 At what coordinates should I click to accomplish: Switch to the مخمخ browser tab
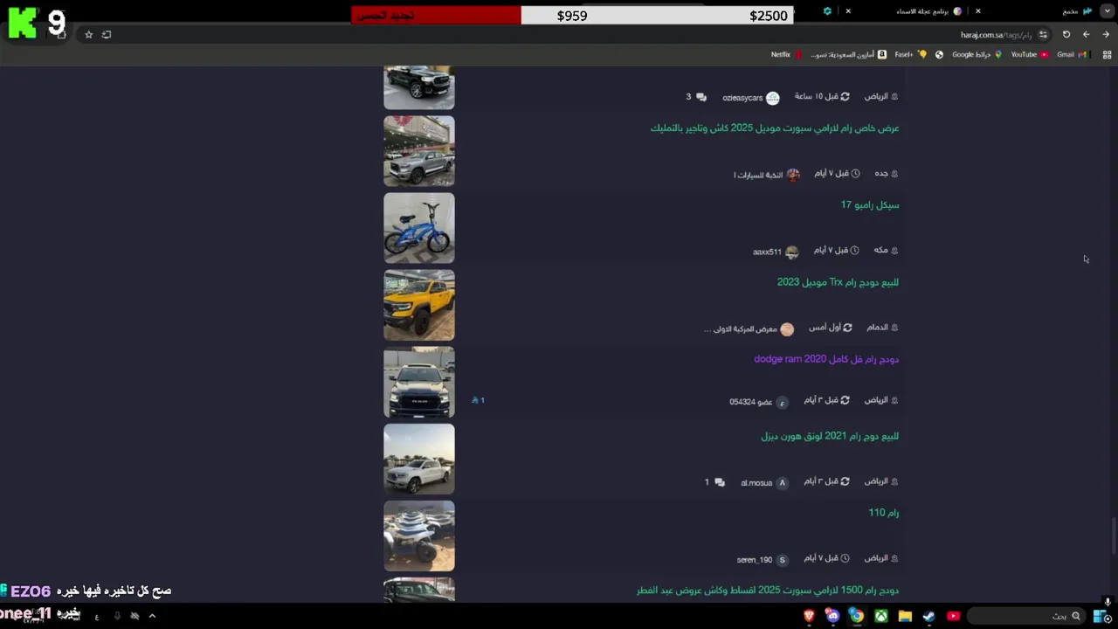click(x=1077, y=11)
